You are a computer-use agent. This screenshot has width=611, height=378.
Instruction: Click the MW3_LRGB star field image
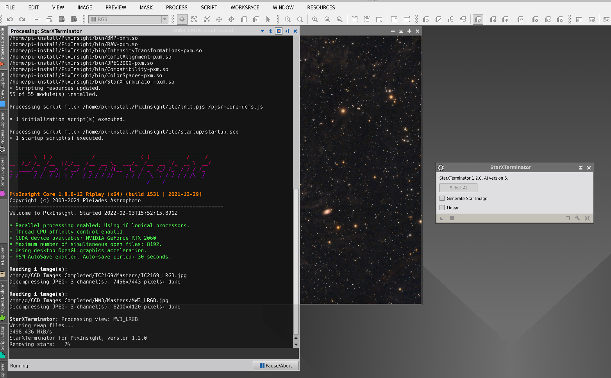(361, 169)
